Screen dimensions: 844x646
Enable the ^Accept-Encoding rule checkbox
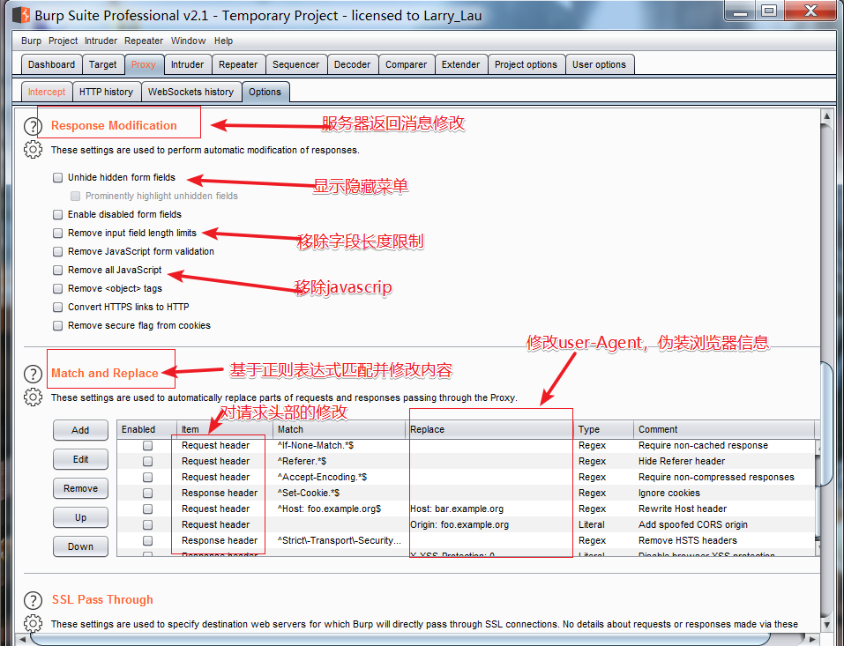[x=147, y=477]
